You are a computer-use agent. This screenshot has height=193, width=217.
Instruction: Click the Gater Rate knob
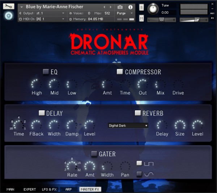point(72,166)
